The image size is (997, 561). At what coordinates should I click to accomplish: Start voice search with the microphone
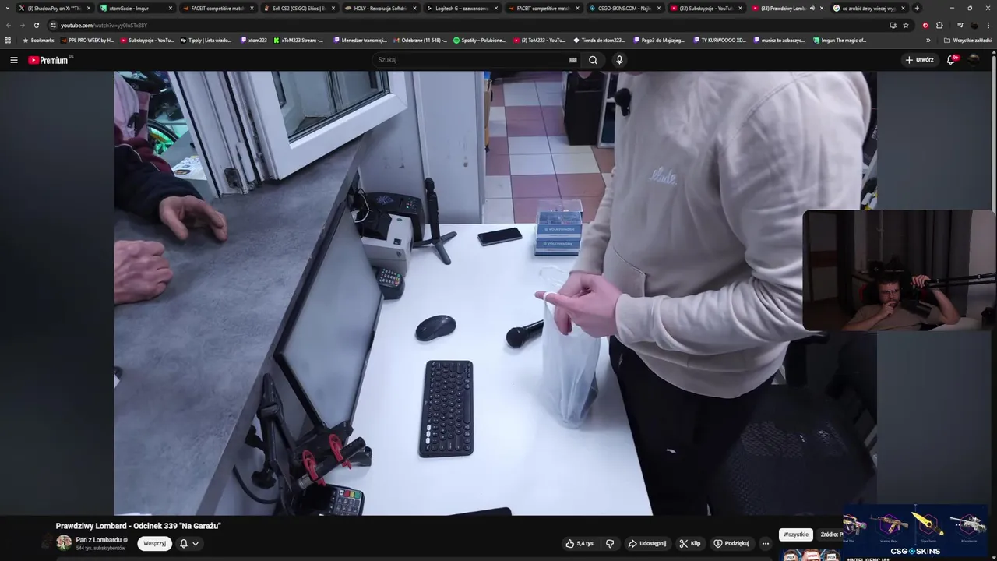click(x=619, y=60)
